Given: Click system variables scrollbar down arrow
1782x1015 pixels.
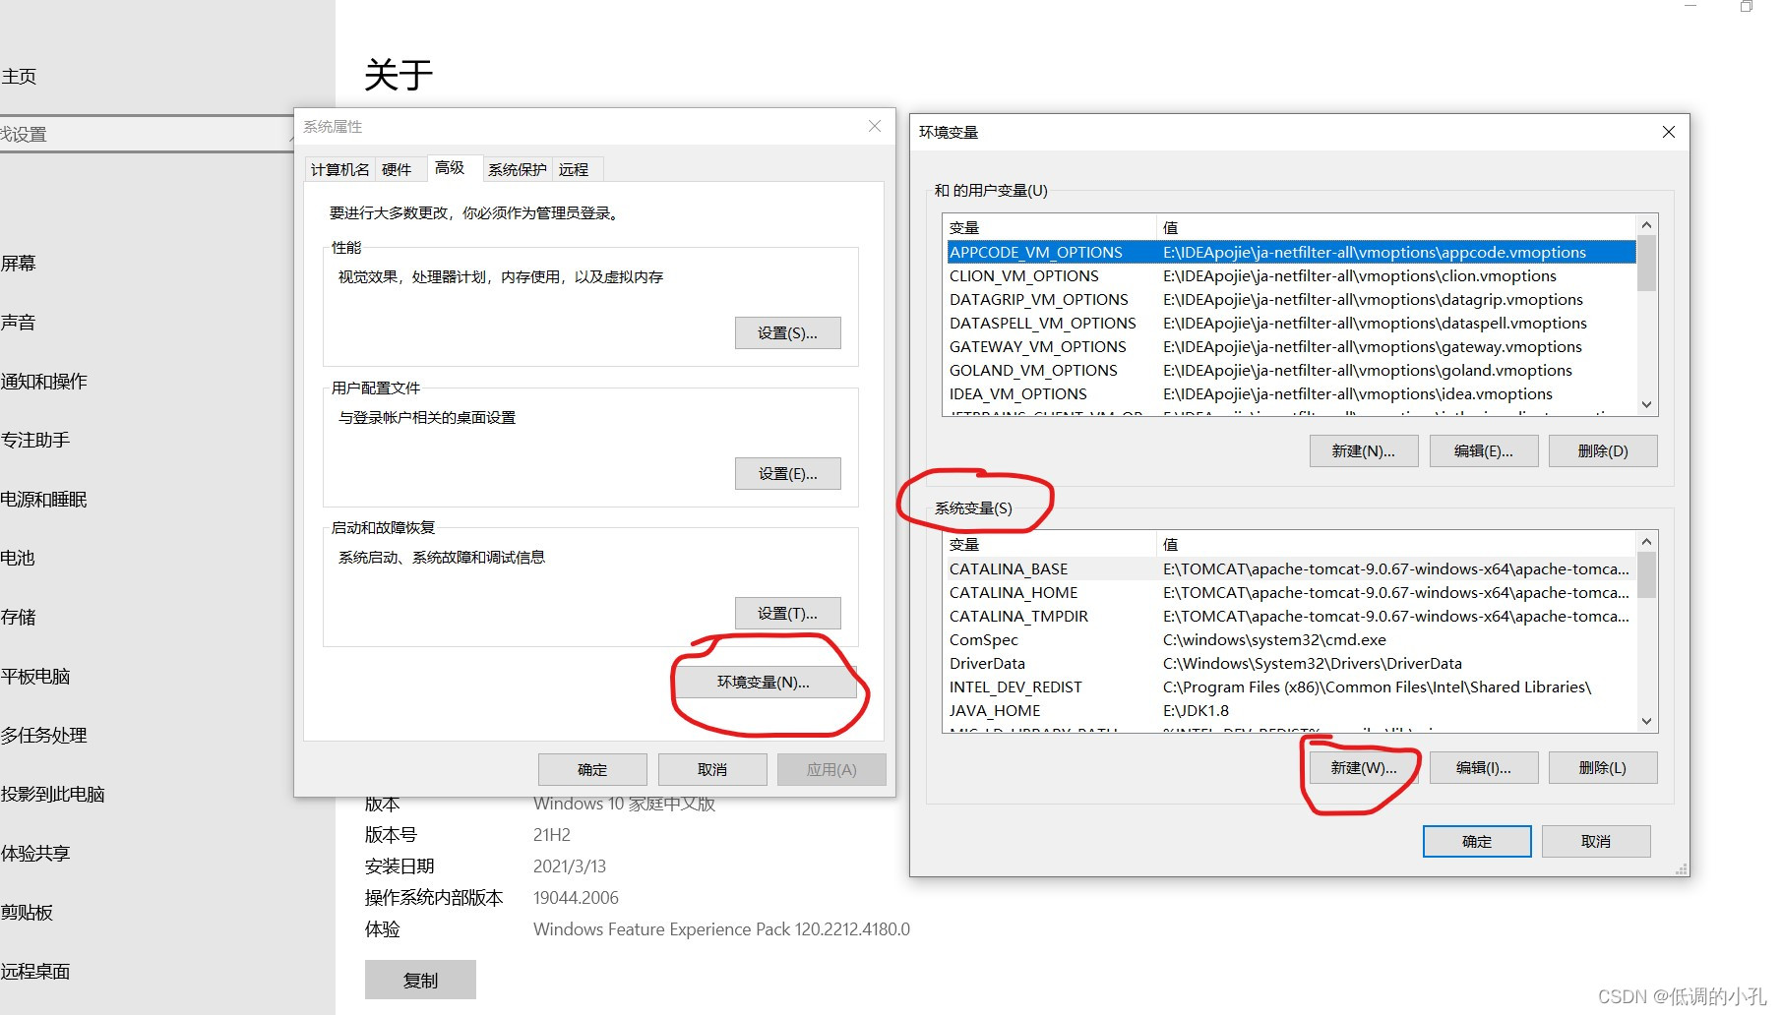Looking at the screenshot, I should point(1646,721).
